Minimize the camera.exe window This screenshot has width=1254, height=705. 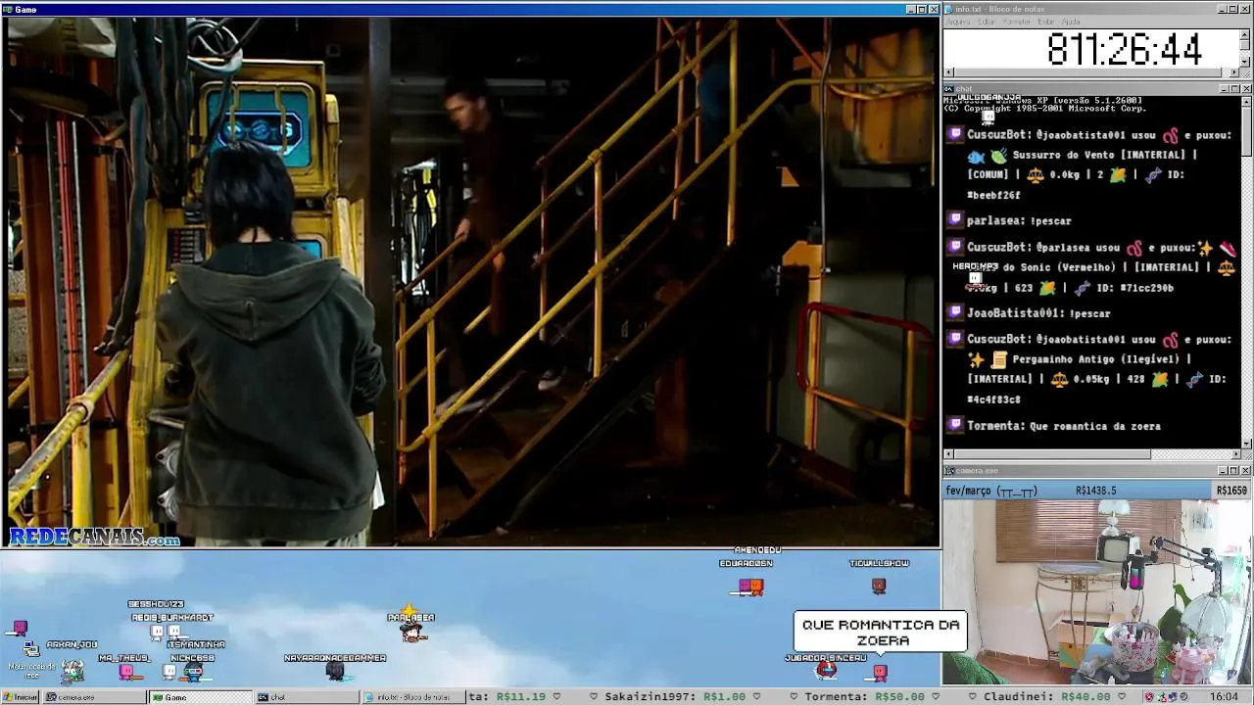(x=1223, y=471)
